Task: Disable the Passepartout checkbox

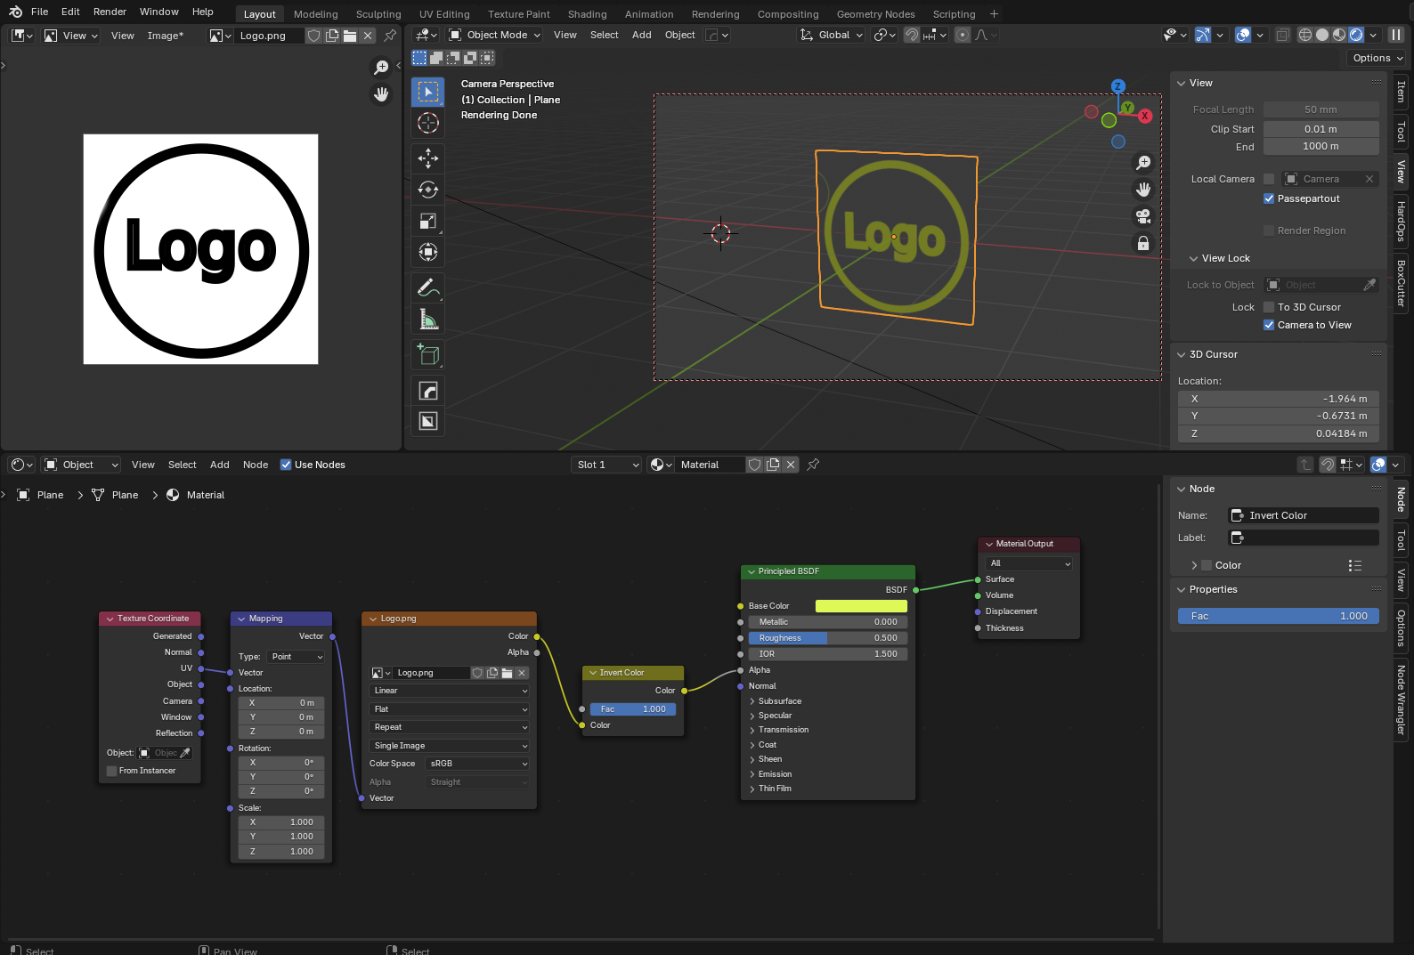Action: [1269, 198]
